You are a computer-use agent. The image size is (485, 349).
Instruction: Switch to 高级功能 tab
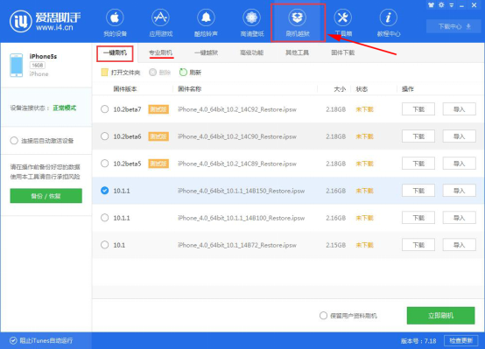[x=252, y=52]
